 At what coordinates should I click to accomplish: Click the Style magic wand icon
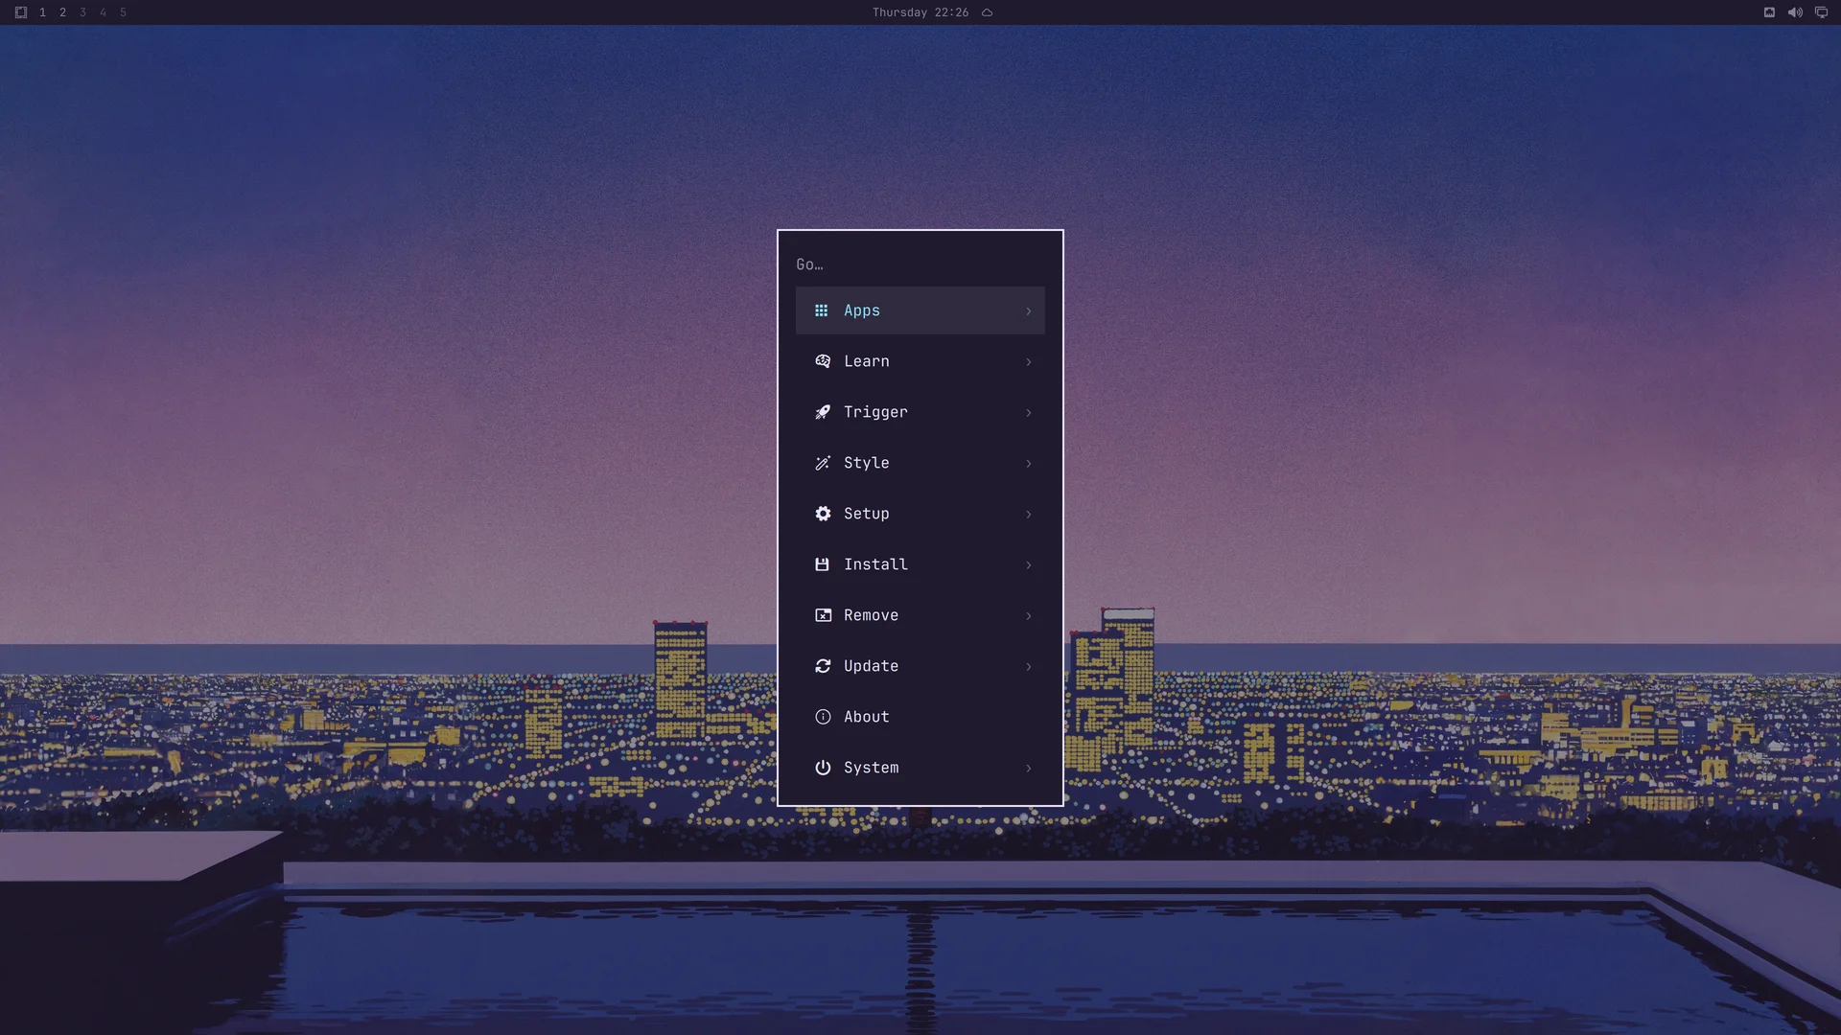click(823, 463)
